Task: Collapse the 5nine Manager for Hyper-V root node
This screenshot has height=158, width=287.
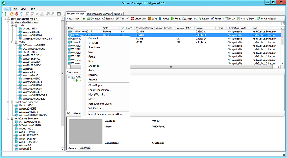Action: (x=5, y=19)
